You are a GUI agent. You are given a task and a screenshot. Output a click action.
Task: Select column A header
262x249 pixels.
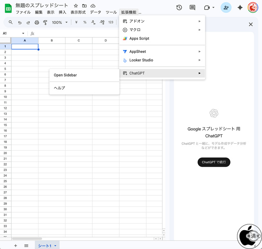(x=25, y=41)
